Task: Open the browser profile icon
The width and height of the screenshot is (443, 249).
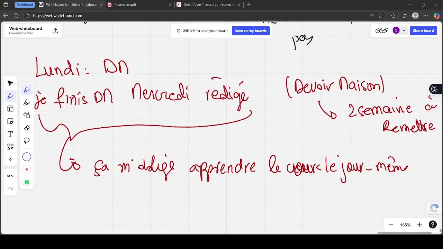Action: (415, 16)
